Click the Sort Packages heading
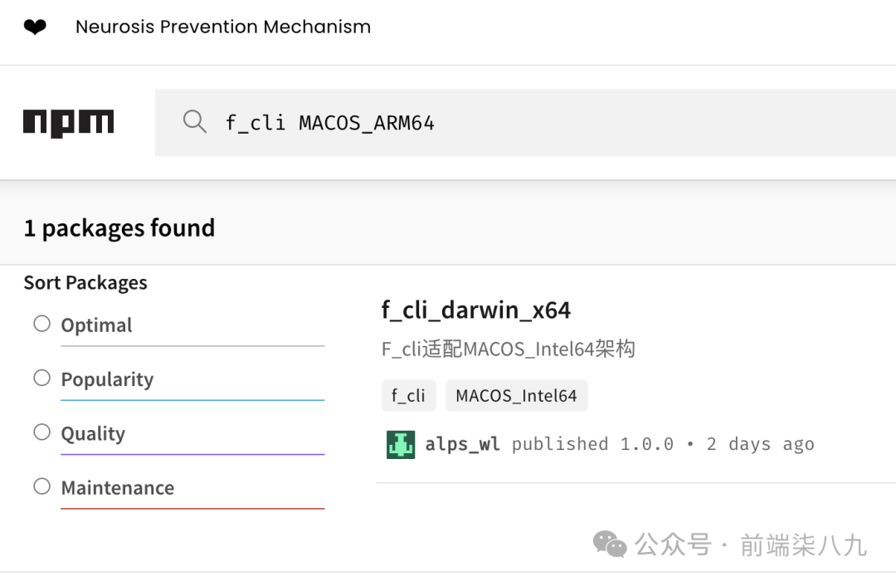Viewport: 896px width, 581px height. [85, 283]
